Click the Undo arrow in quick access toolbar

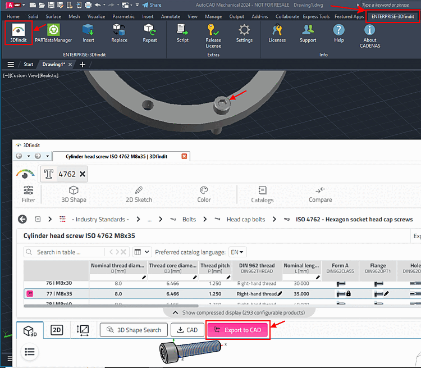(98, 5)
